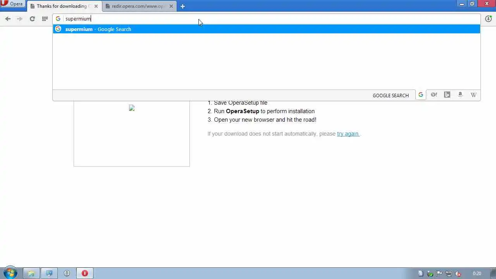This screenshot has width=496, height=279.
Task: Open the Windows Start menu
Action: (x=10, y=273)
